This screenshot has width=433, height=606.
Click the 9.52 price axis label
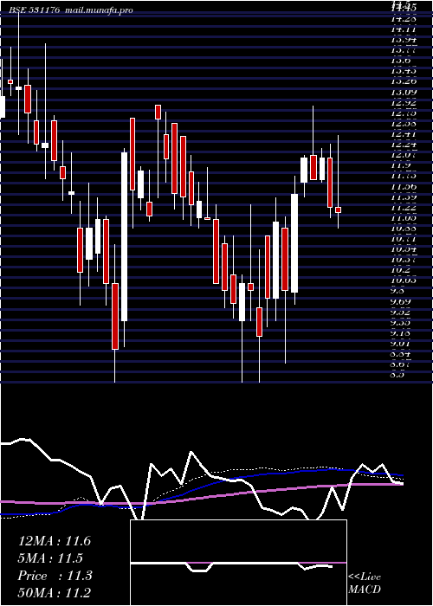pyautogui.click(x=401, y=313)
